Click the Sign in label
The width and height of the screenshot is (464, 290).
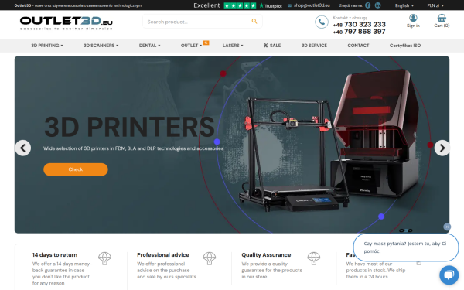coord(413,26)
